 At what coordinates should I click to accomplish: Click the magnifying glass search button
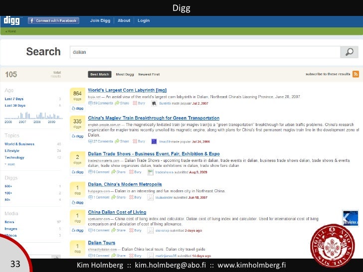[349, 52]
